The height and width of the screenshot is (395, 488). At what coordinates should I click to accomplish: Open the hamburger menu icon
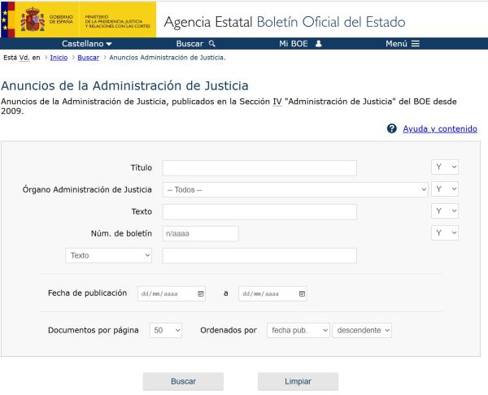(x=416, y=44)
